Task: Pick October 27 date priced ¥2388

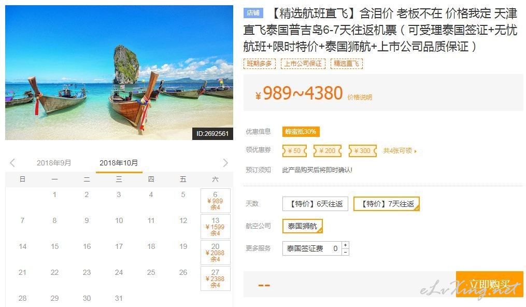Action: tap(216, 278)
